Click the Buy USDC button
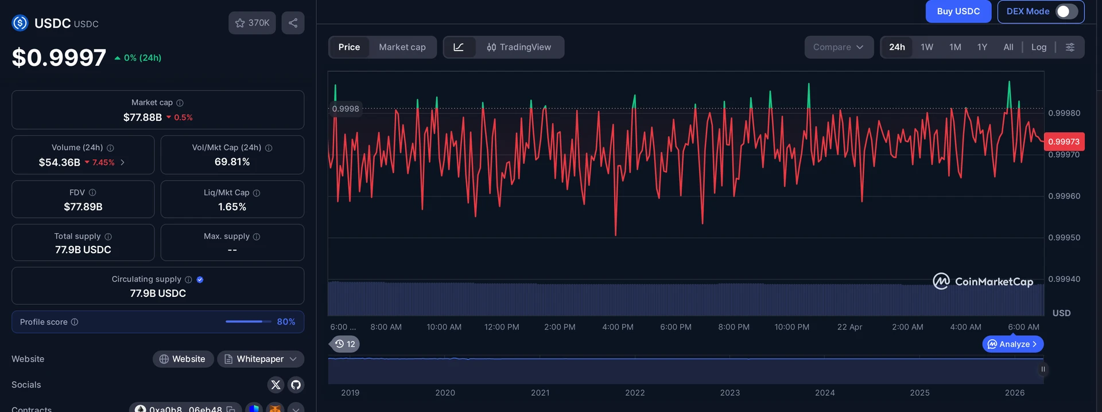 coord(958,11)
